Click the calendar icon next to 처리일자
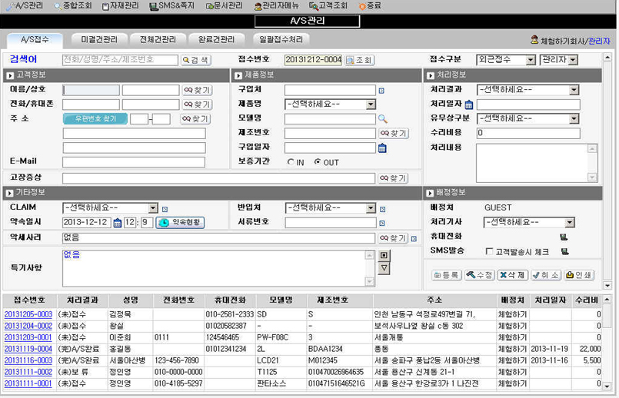Screen dimensions: 619x398 [468, 104]
